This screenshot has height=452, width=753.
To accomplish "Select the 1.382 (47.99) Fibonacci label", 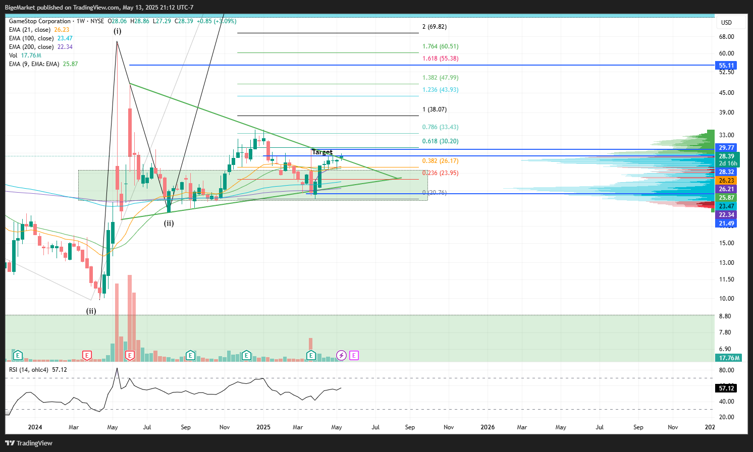I will [x=440, y=78].
